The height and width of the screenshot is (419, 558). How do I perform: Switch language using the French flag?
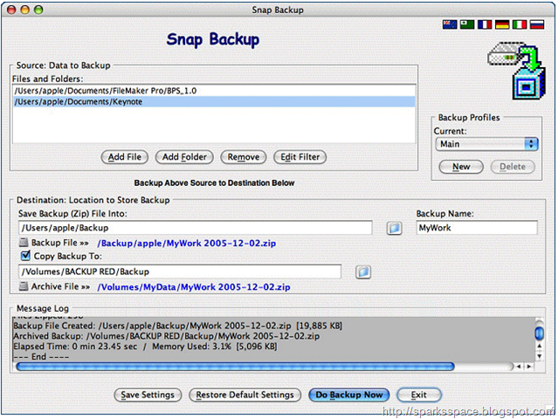tap(485, 24)
